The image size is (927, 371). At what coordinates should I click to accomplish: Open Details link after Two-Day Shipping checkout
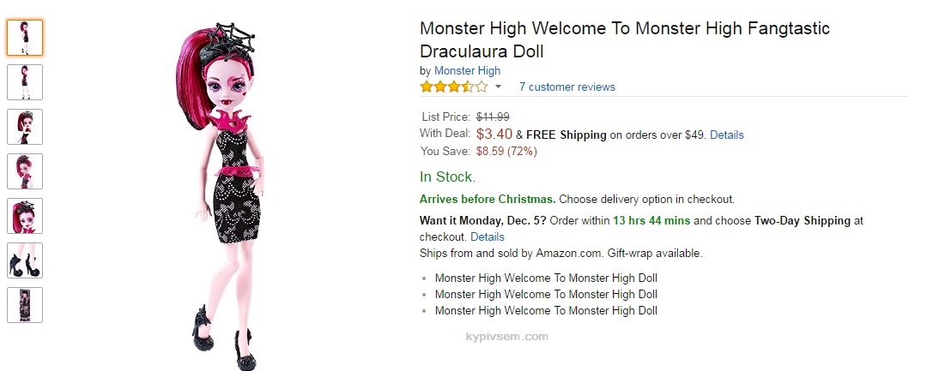point(487,236)
